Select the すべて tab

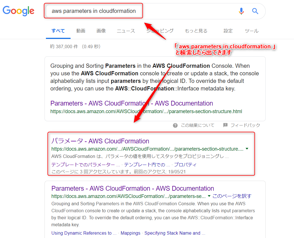[58, 31]
